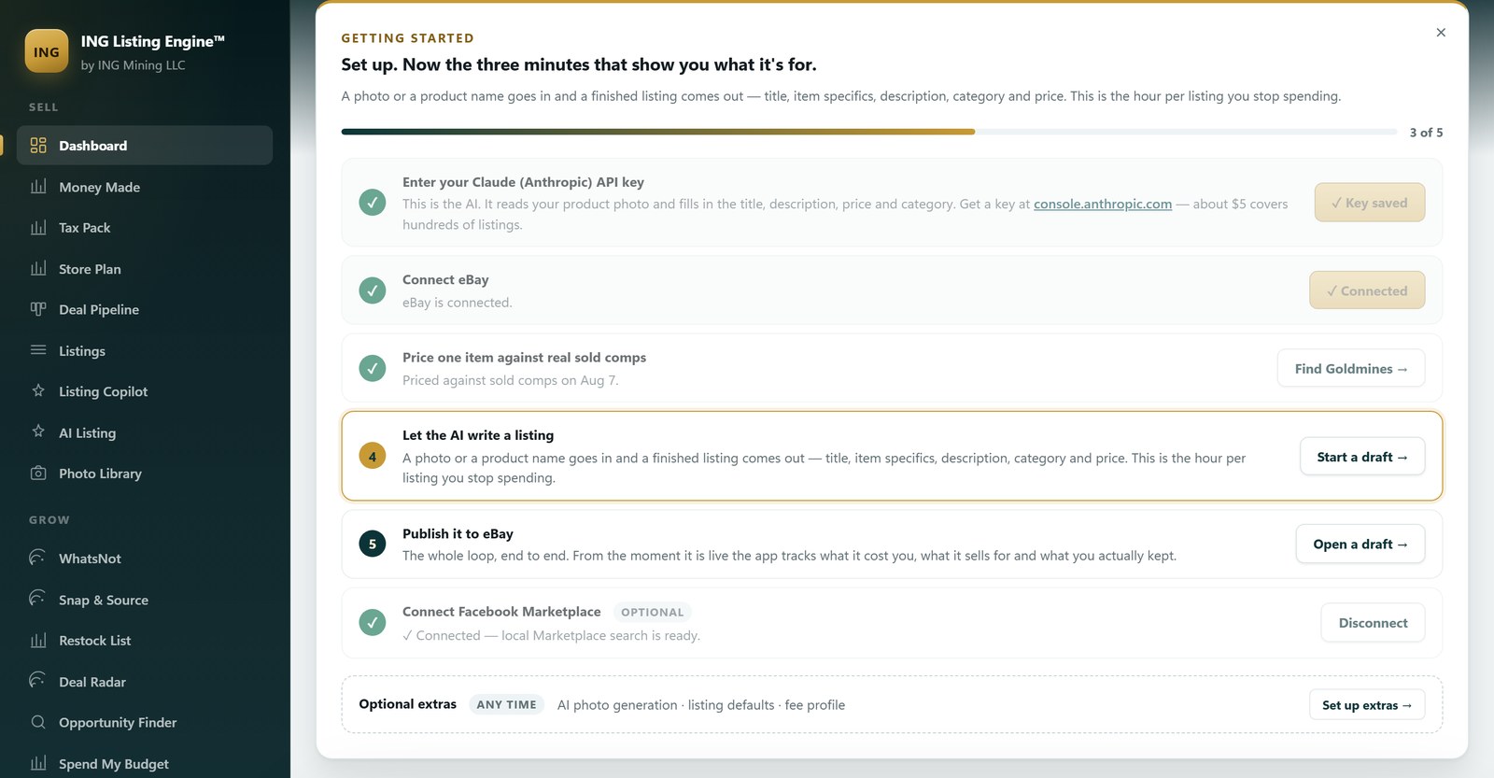This screenshot has width=1494, height=778.
Task: Click the Money Made chart icon
Action: 38,187
